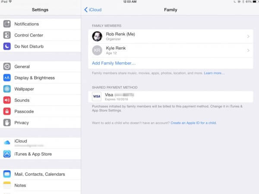This screenshot has height=194, width=259.
Task: Open Rob Renk's disclosure chevron
Action: point(248,36)
